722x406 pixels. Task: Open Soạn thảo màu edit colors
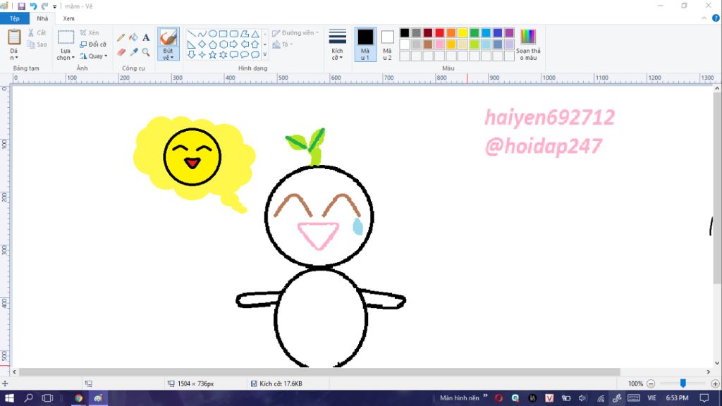pos(528,44)
